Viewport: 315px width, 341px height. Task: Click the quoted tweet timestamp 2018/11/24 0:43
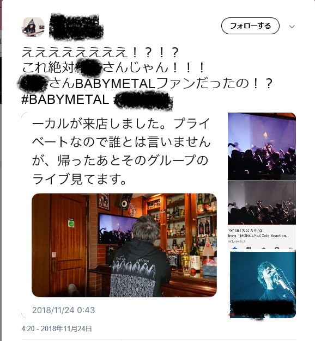click(64, 310)
